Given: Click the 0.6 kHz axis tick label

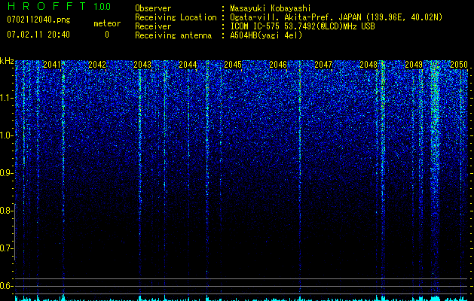Looking at the screenshot, I should tap(6, 286).
